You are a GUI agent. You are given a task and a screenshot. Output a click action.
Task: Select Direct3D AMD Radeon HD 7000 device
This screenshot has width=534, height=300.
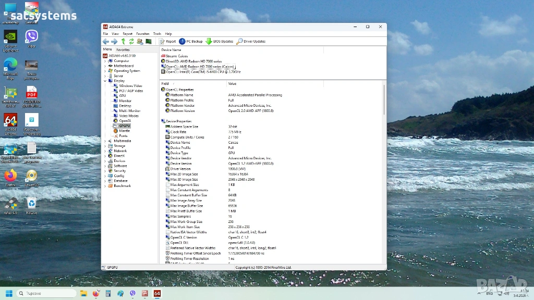[x=193, y=61]
